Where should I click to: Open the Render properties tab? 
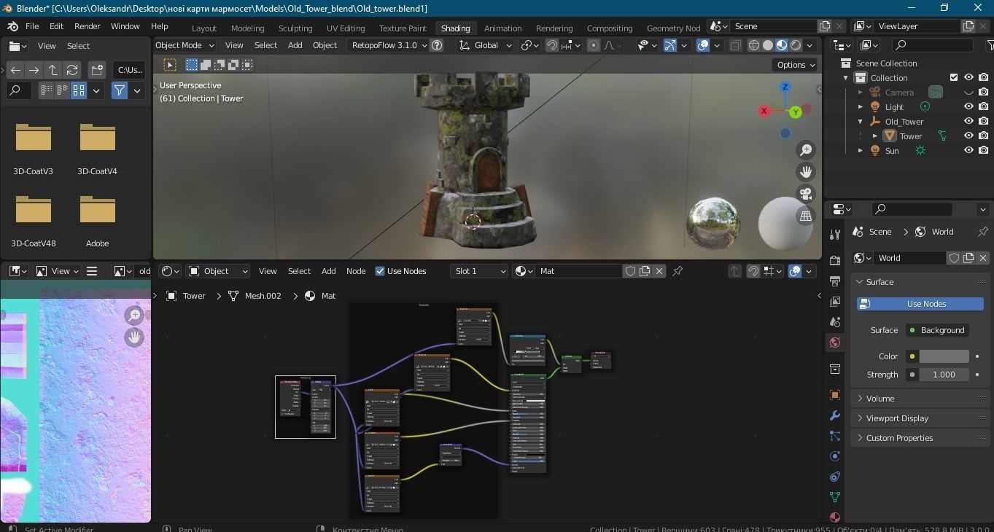pos(835,260)
